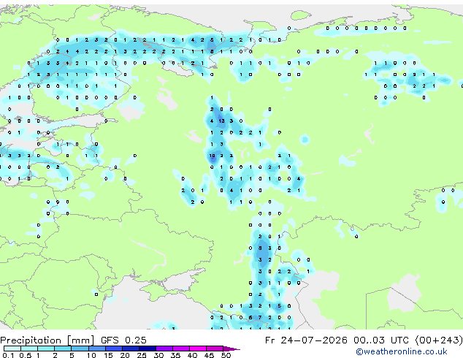Select the 35–40 mm legend swatch
Image resolution: width=463 pixels, height=358 pixels.
pos(181,349)
